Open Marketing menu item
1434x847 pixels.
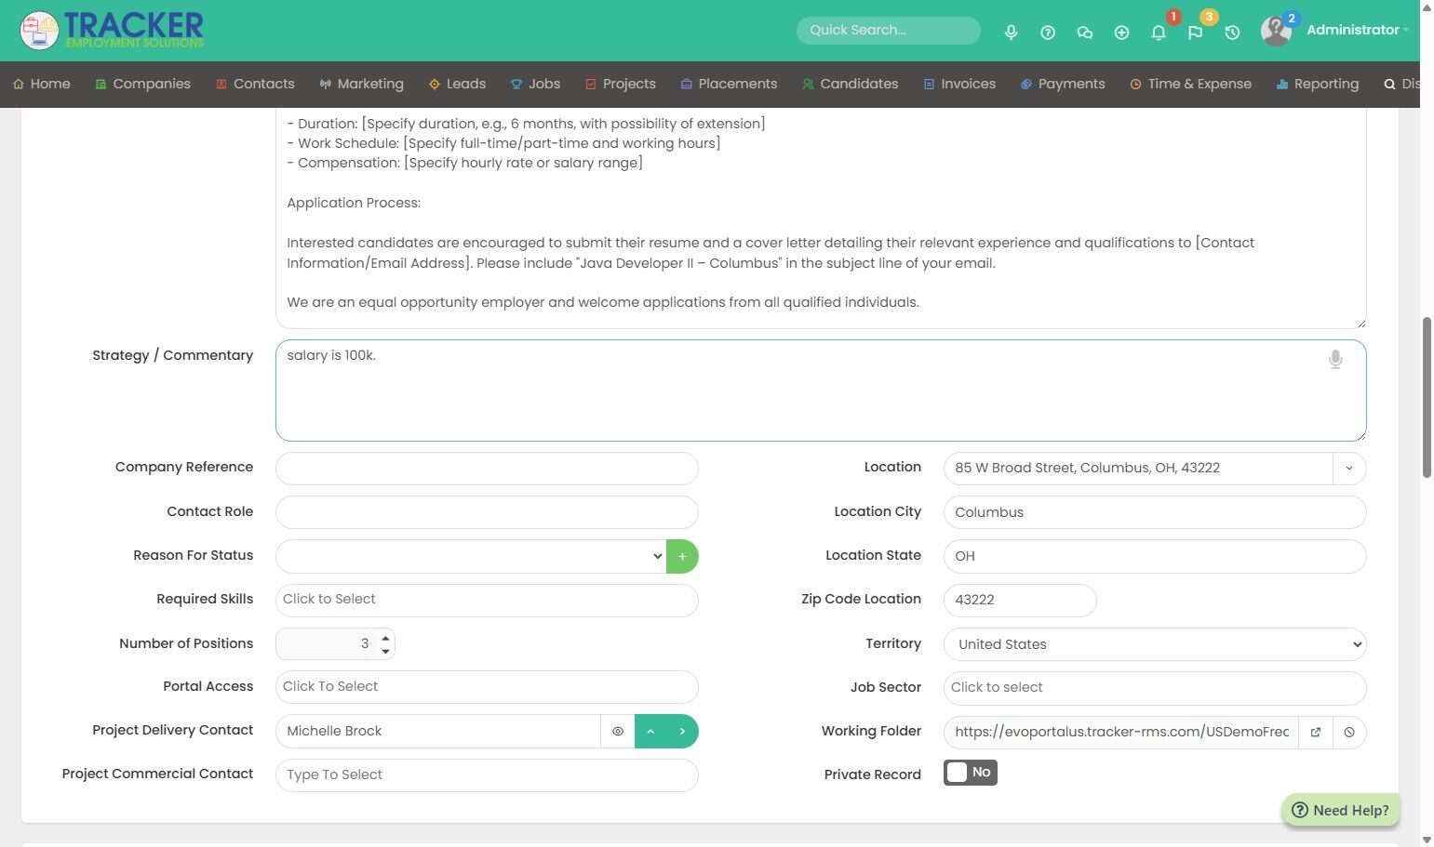(x=361, y=84)
